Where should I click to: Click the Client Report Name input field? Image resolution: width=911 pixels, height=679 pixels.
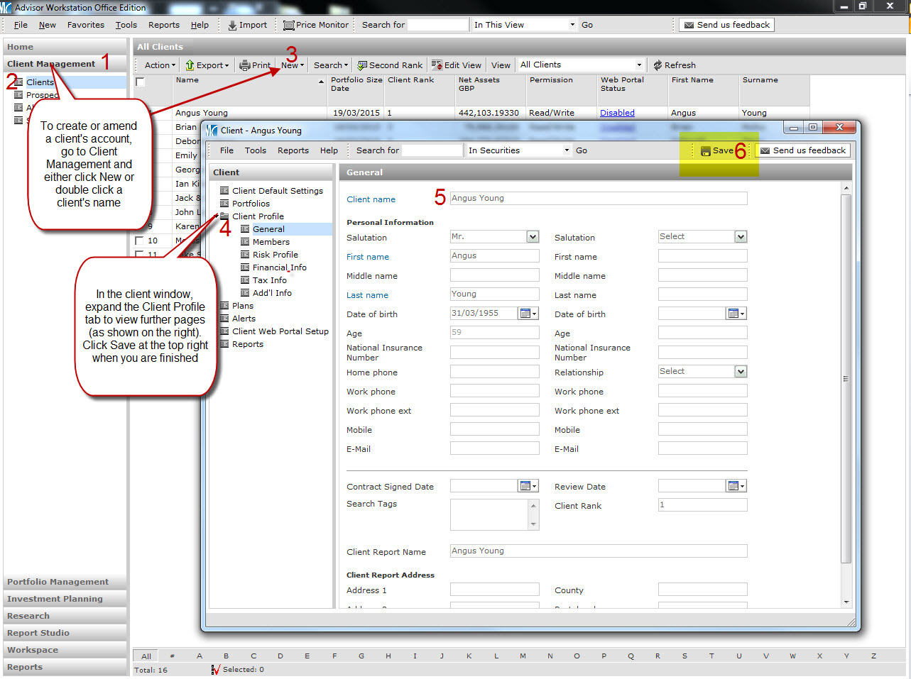[x=598, y=551]
